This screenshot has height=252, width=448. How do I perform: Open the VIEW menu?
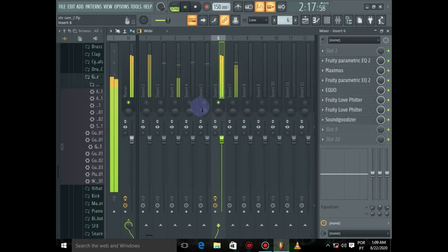[x=108, y=7]
